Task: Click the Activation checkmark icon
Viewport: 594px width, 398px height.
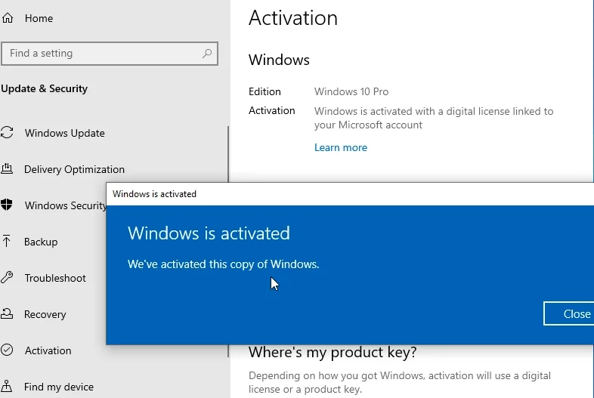Action: click(x=7, y=350)
